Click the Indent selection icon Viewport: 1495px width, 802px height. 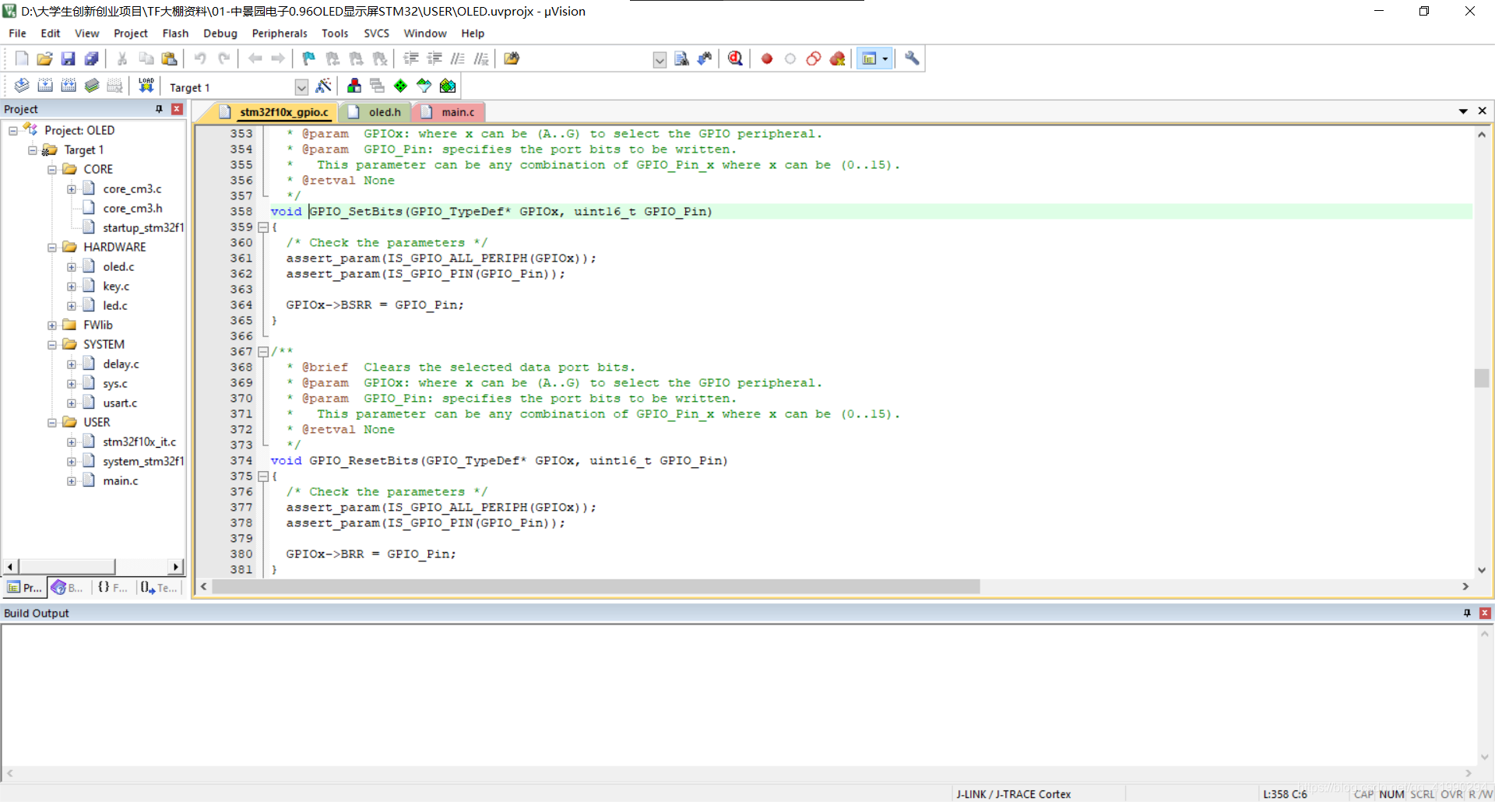click(411, 58)
